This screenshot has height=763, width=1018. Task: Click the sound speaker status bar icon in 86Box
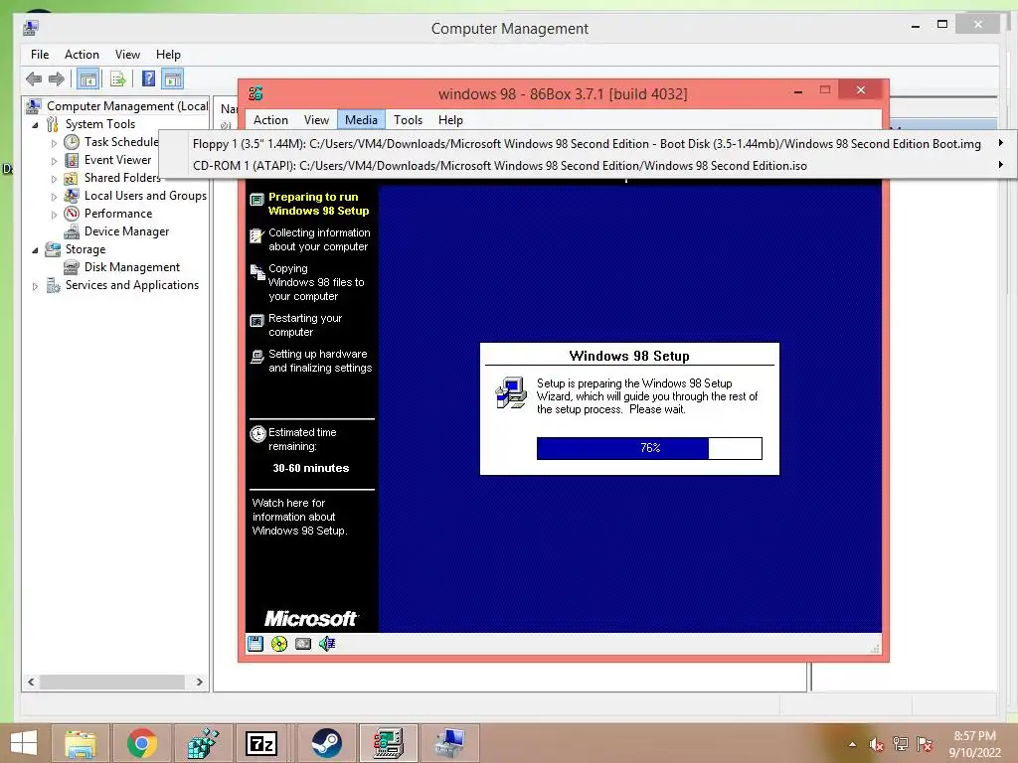(327, 644)
